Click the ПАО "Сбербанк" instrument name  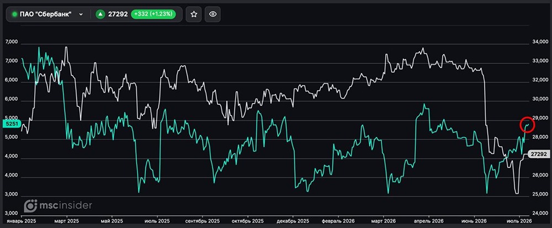[x=46, y=14]
